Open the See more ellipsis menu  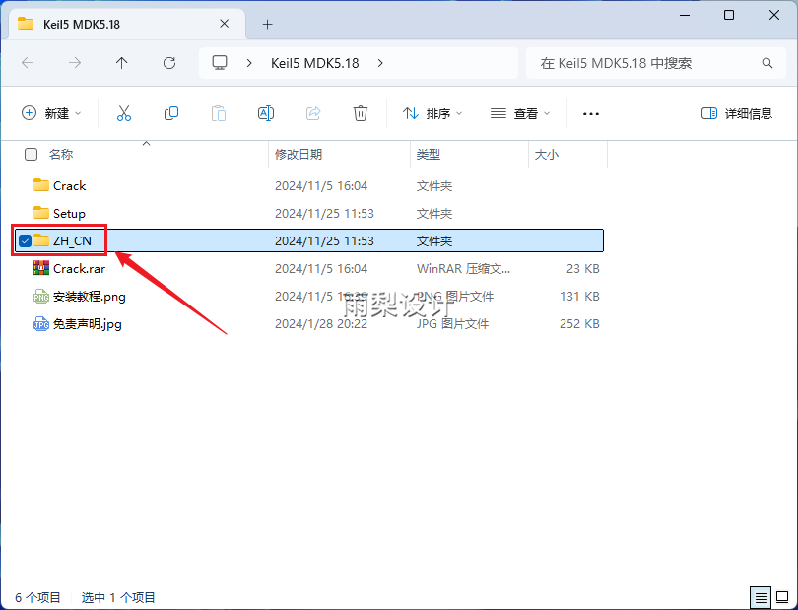point(590,113)
